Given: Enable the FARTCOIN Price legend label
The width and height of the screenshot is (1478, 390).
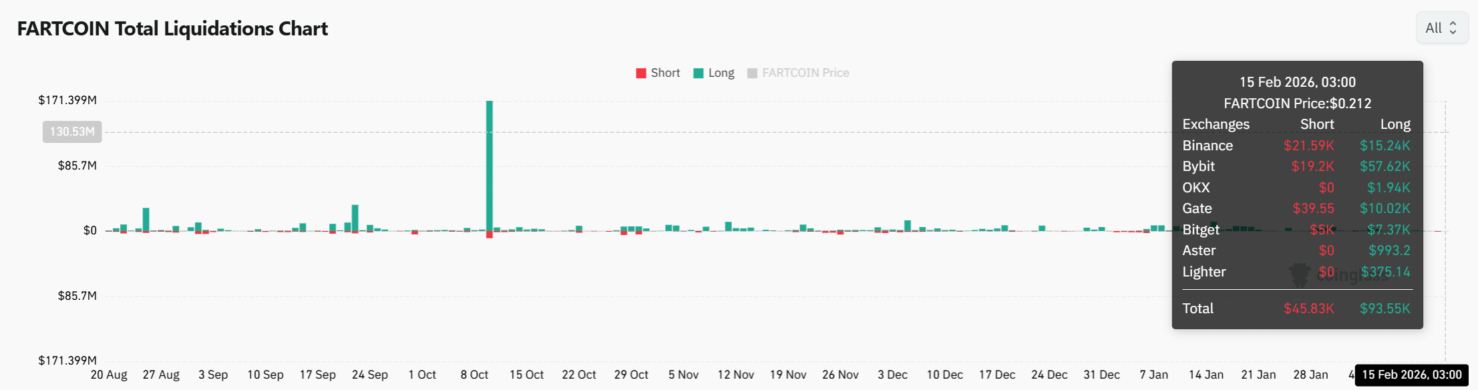Looking at the screenshot, I should [x=805, y=73].
